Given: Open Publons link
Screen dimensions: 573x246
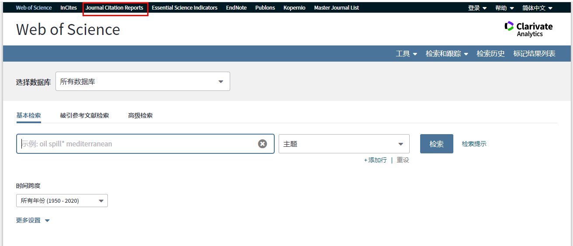Looking at the screenshot, I should pyautogui.click(x=265, y=8).
